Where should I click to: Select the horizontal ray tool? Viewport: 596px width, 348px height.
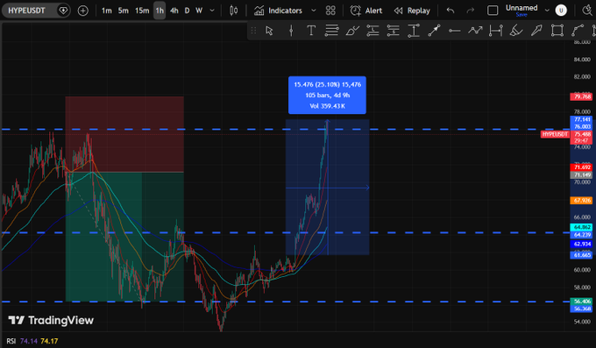point(454,31)
